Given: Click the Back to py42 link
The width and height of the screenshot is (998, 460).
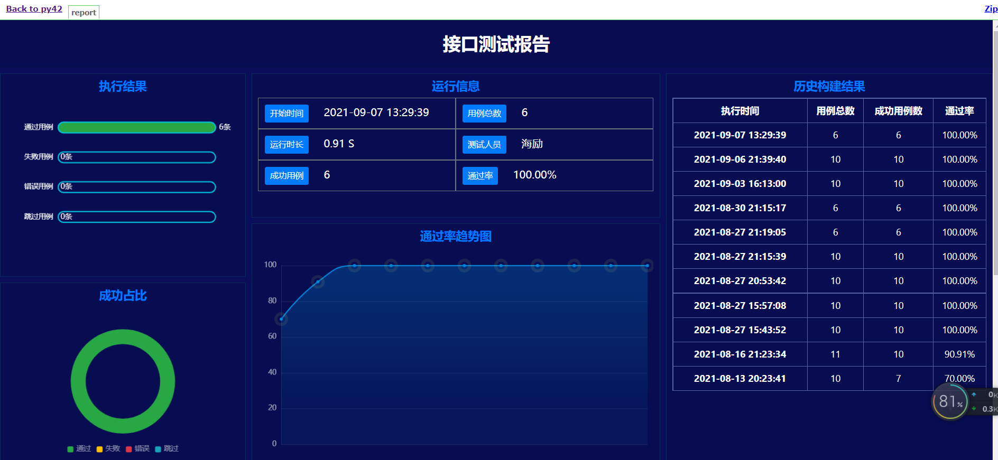Looking at the screenshot, I should tap(34, 9).
